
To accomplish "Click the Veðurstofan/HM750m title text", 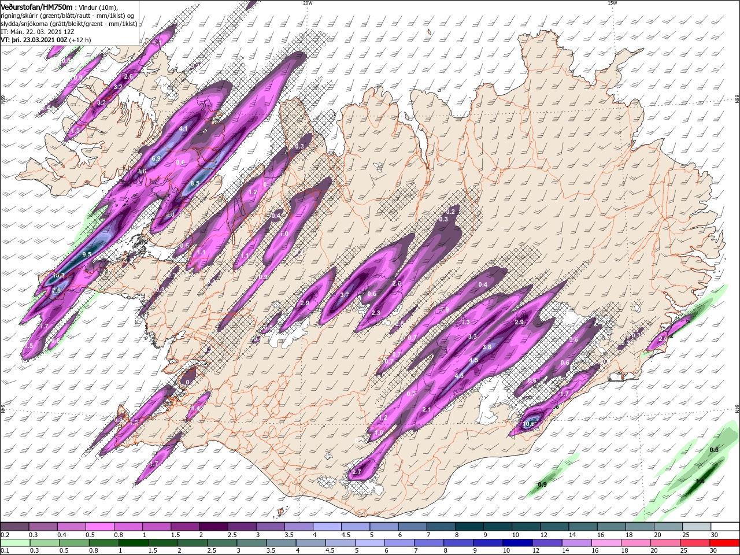I will [37, 6].
